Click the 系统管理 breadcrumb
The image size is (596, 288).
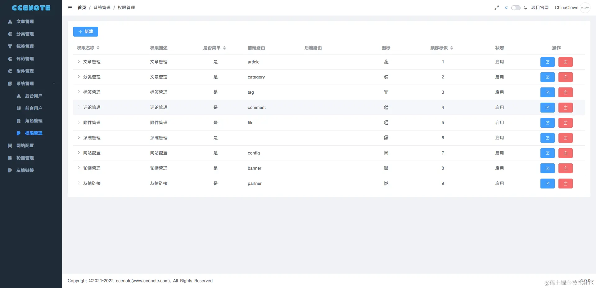click(102, 8)
